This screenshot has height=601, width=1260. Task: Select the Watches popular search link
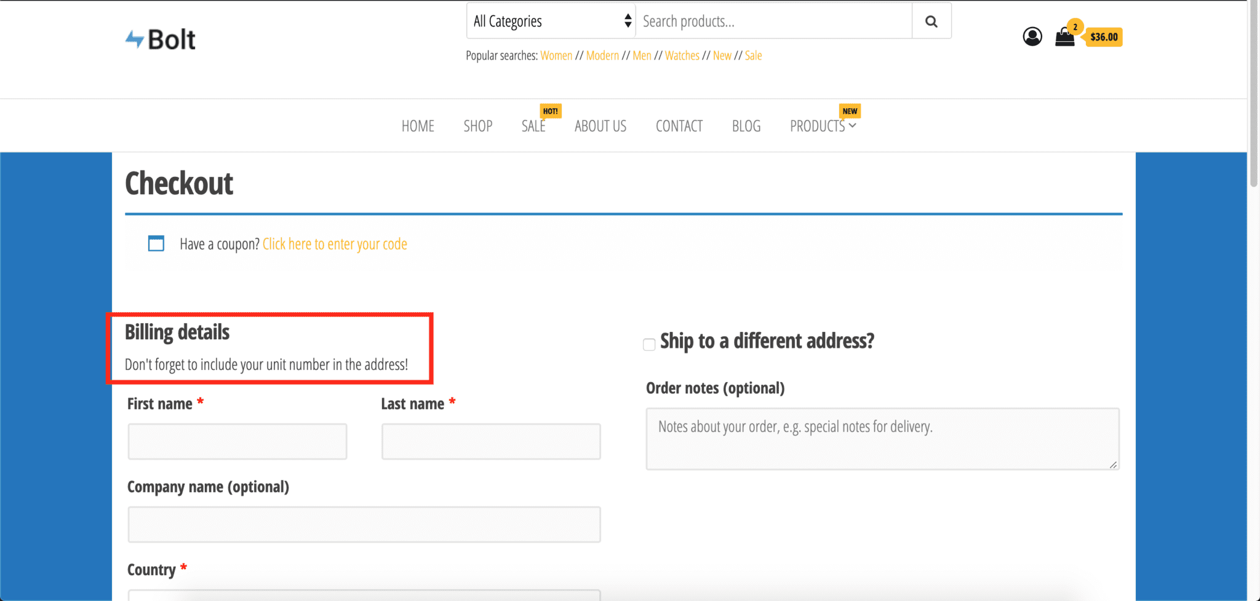coord(682,55)
